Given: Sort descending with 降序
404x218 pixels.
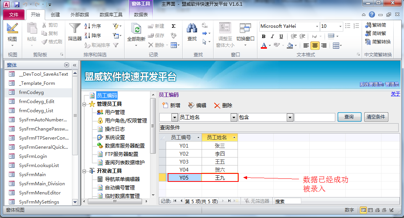Looking at the screenshot, I should point(93,35).
